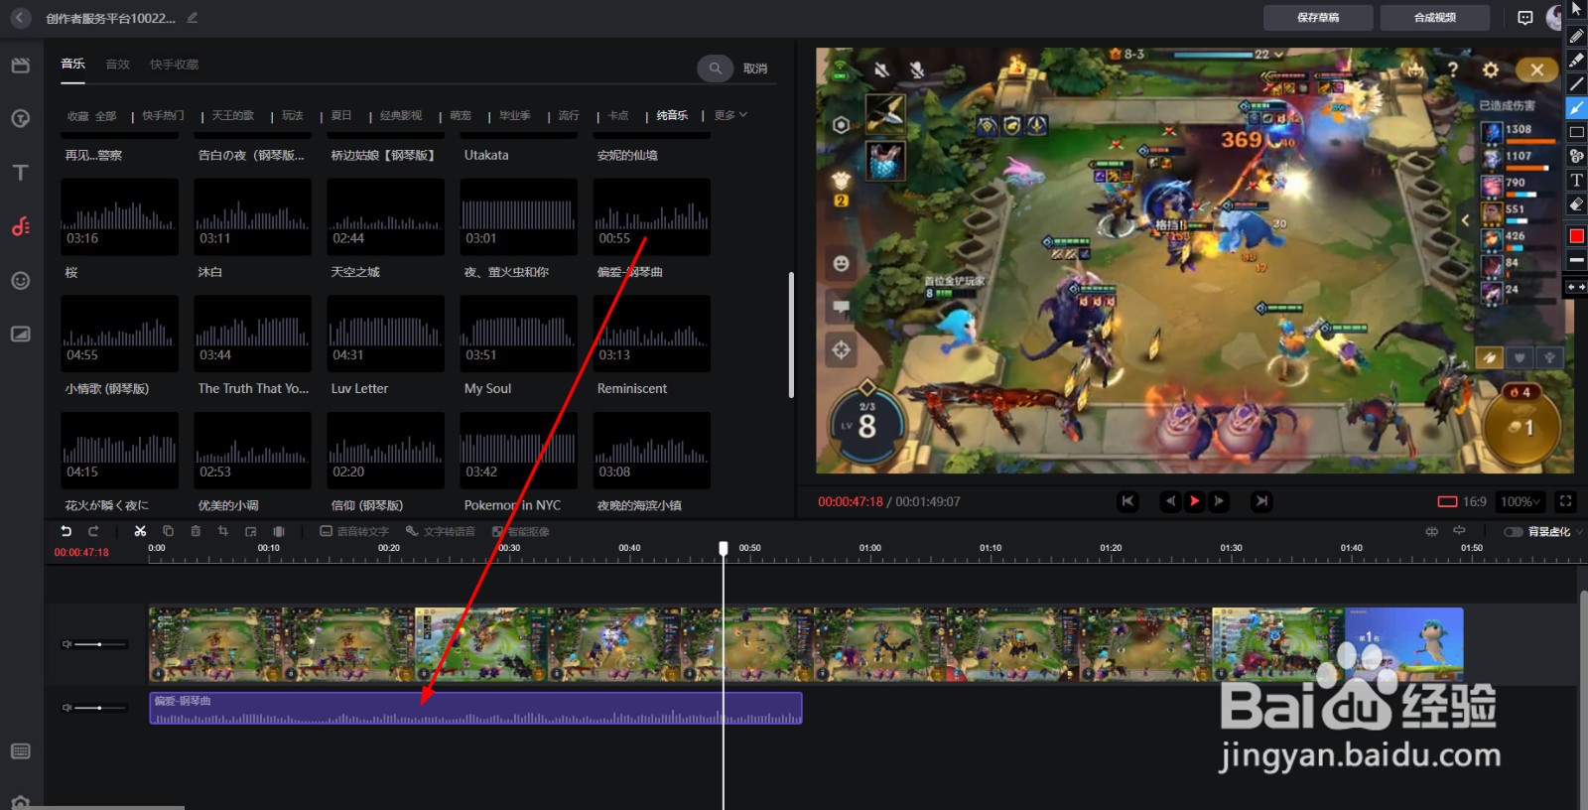This screenshot has width=1588, height=810.
Task: Zoom the timeline out with the fit icon
Action: pos(1431,532)
